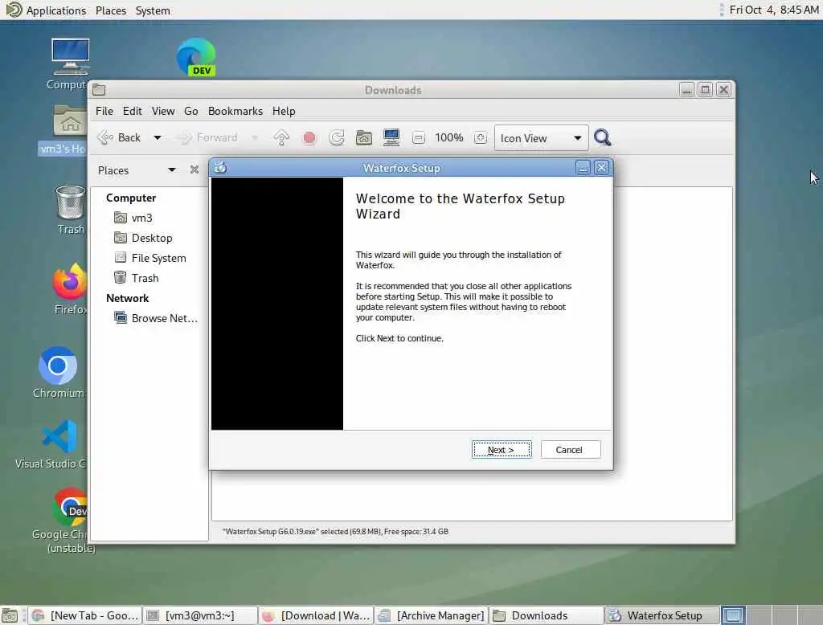This screenshot has width=823, height=625.
Task: Open the Edit menu in Downloads window
Action: pos(133,111)
